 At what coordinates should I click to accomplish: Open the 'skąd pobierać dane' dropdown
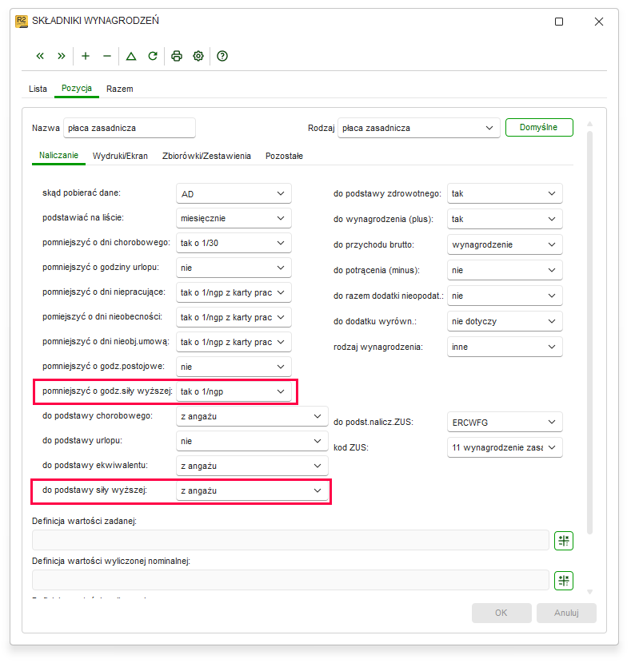[x=234, y=194]
